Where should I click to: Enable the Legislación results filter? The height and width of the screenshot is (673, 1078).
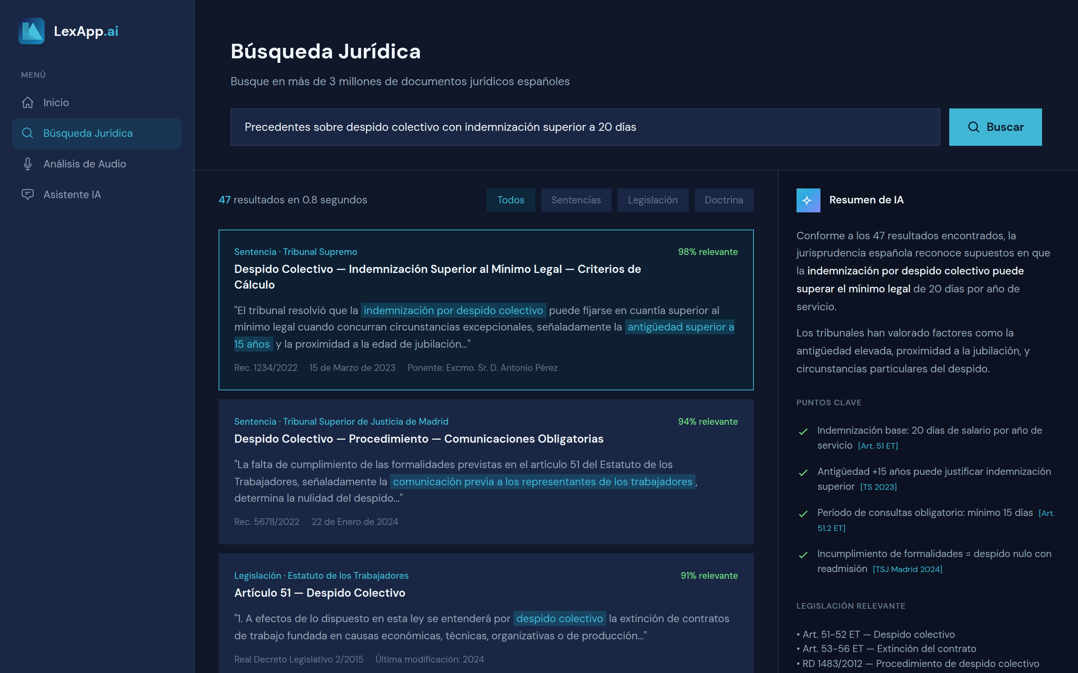click(x=652, y=200)
